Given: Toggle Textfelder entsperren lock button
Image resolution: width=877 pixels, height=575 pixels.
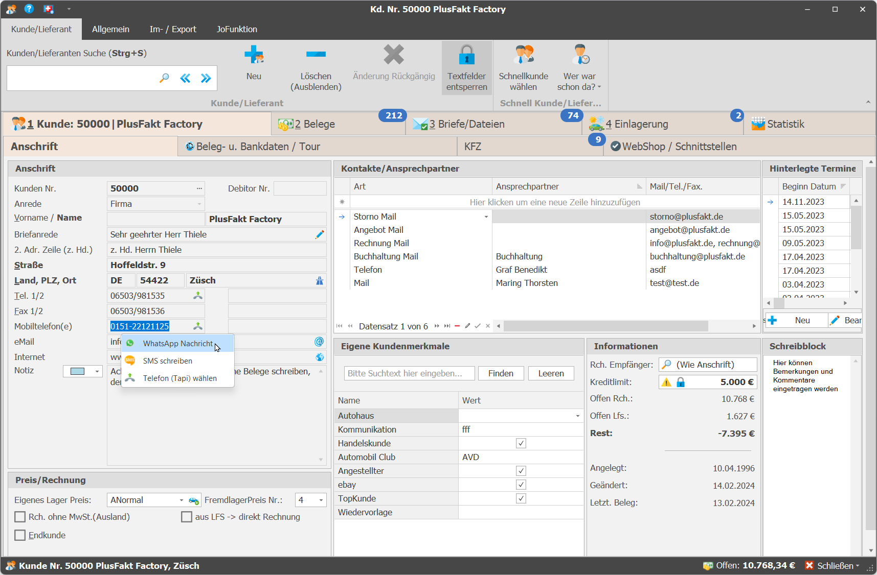Looking at the screenshot, I should [466, 67].
